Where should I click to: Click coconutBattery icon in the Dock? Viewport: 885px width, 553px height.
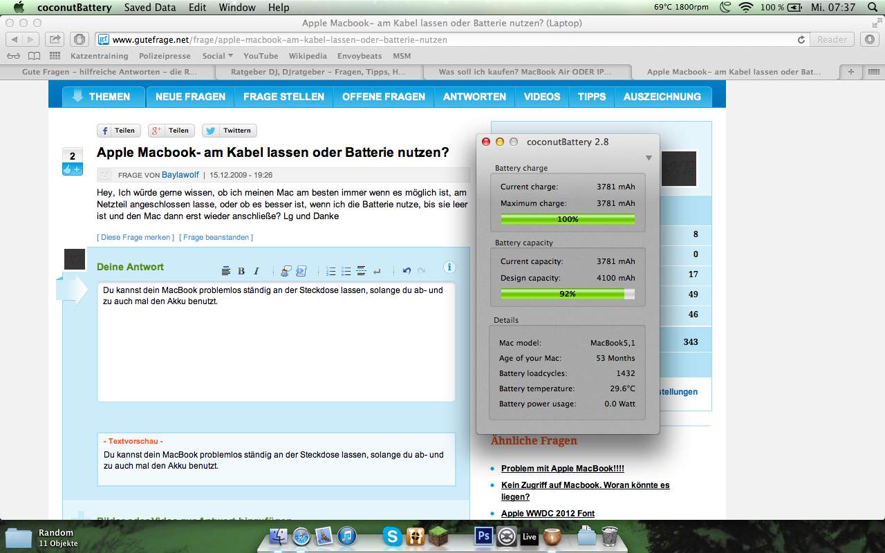point(552,536)
